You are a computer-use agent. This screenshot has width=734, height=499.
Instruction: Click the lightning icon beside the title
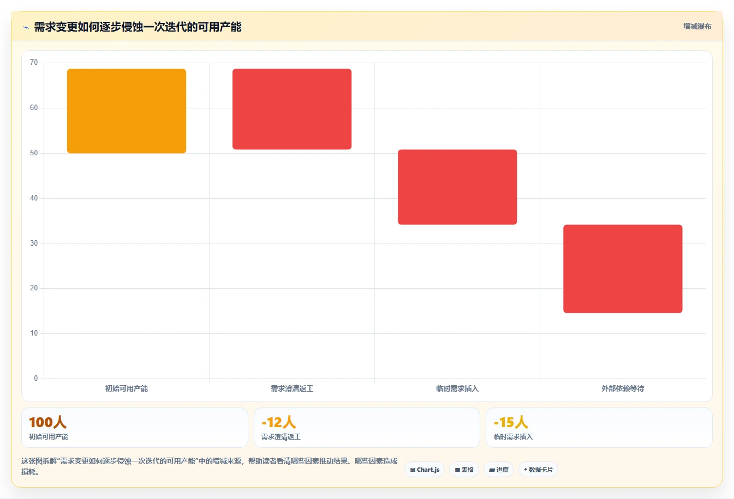pyautogui.click(x=26, y=27)
